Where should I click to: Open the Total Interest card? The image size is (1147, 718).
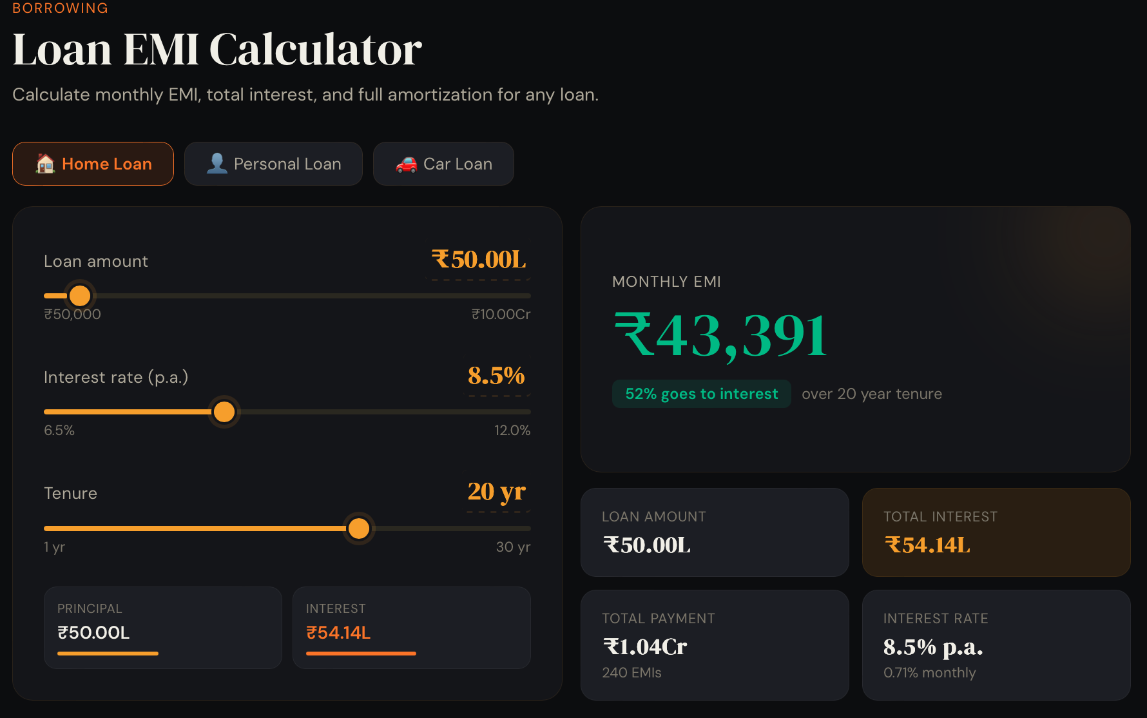pos(996,532)
